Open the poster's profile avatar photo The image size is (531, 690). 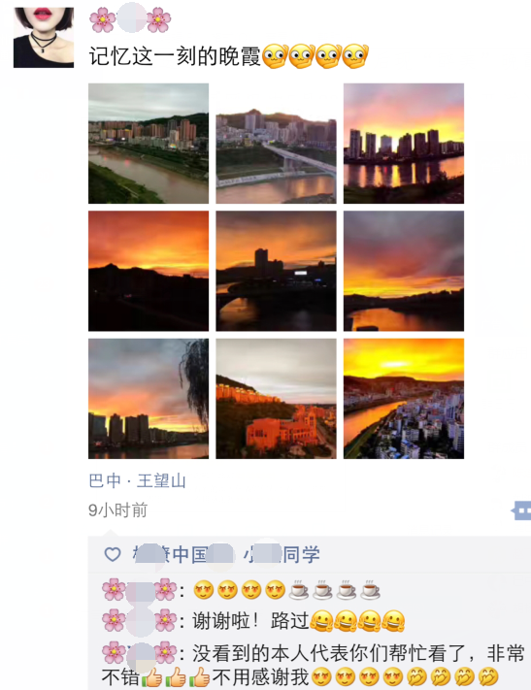click(44, 38)
